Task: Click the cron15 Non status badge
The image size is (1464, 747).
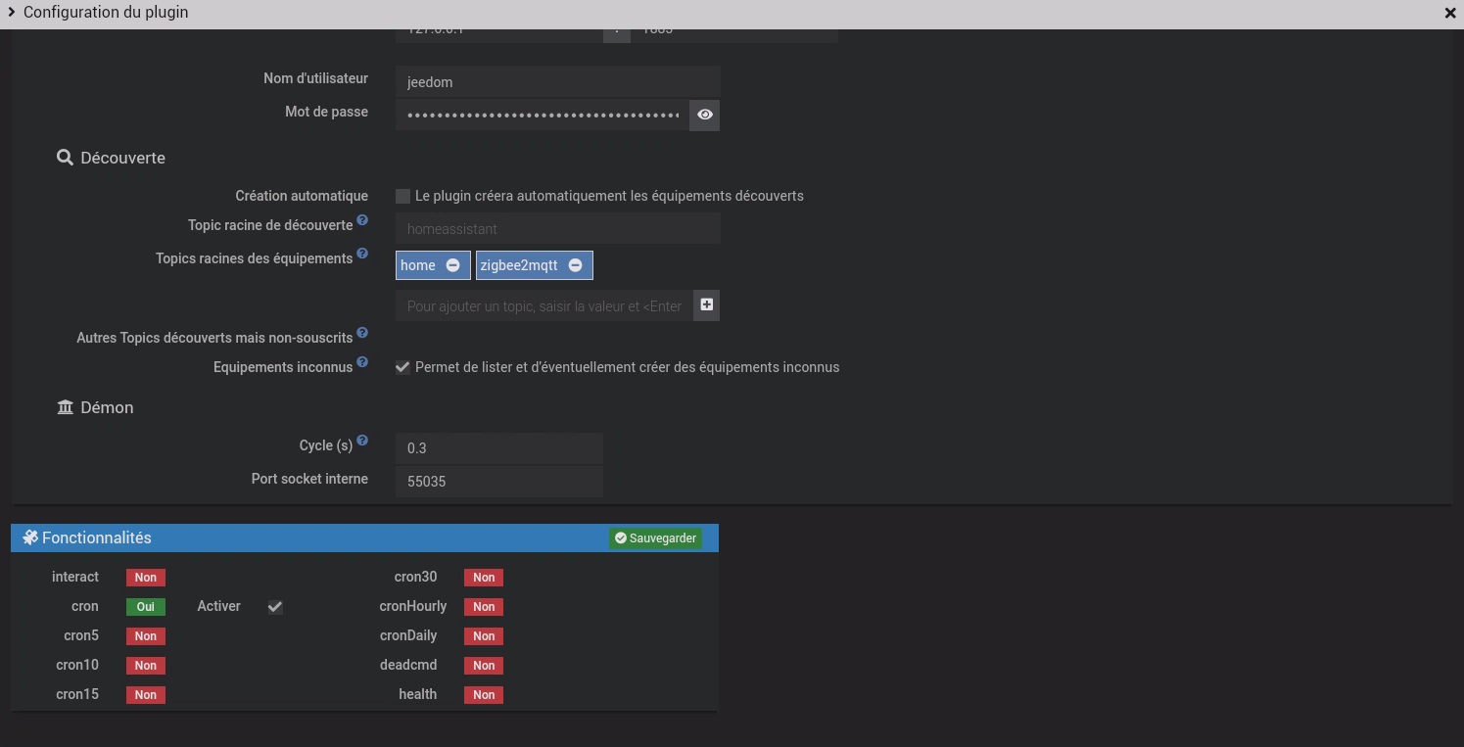Action: click(146, 695)
